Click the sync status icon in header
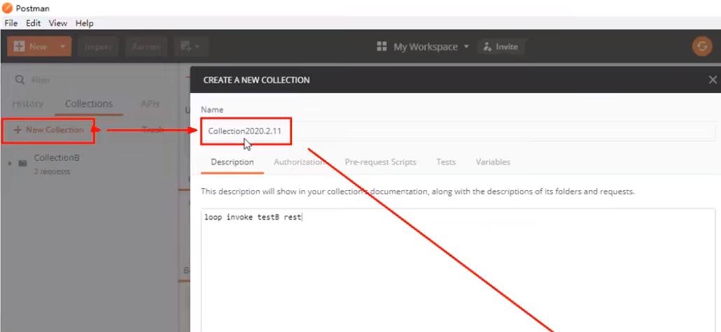Image resolution: width=721 pixels, height=332 pixels. 701,47
